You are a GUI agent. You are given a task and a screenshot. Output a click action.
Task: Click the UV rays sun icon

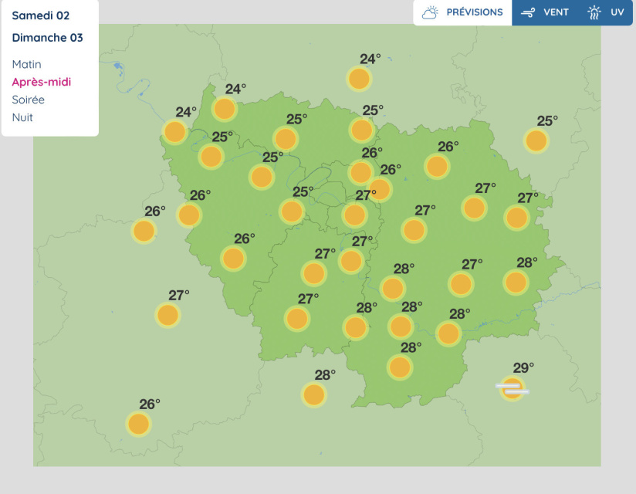(x=594, y=12)
